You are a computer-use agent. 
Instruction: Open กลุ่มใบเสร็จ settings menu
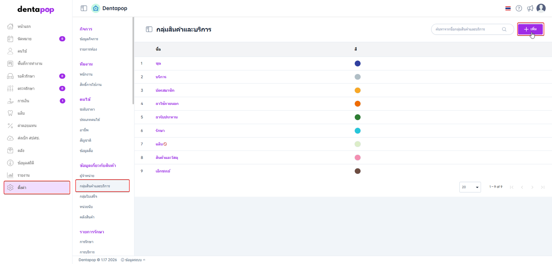pos(88,196)
